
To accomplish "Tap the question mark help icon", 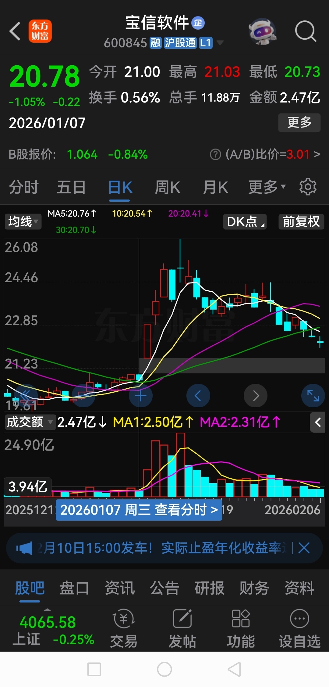I will [x=215, y=154].
